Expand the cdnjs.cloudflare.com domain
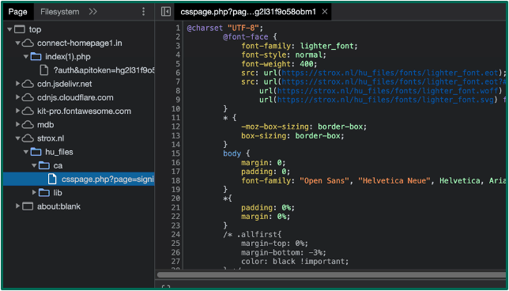 coord(18,97)
